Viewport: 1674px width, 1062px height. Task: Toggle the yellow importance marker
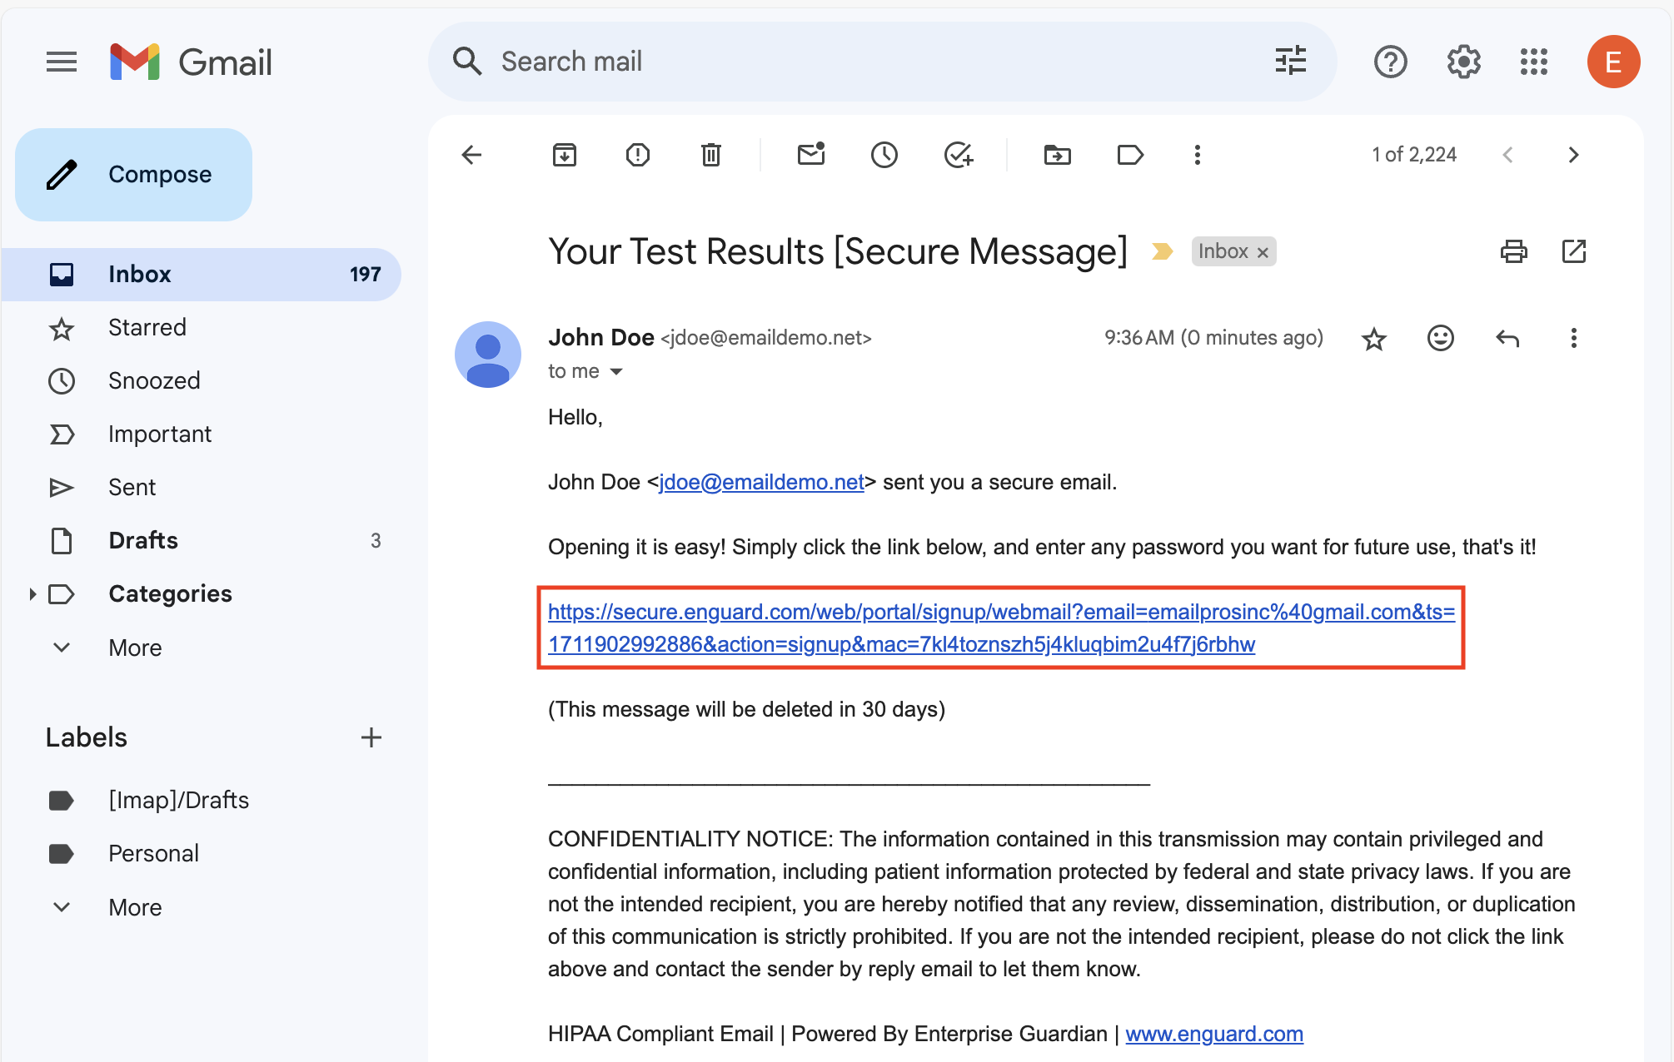pyautogui.click(x=1163, y=251)
